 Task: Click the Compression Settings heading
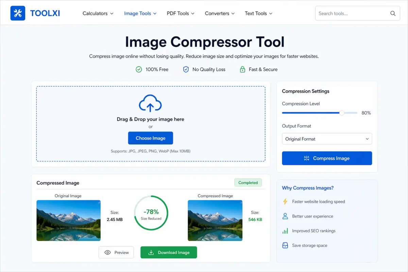306,91
